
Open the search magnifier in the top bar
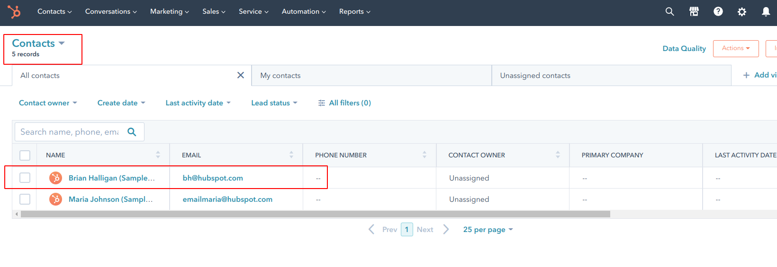click(669, 11)
